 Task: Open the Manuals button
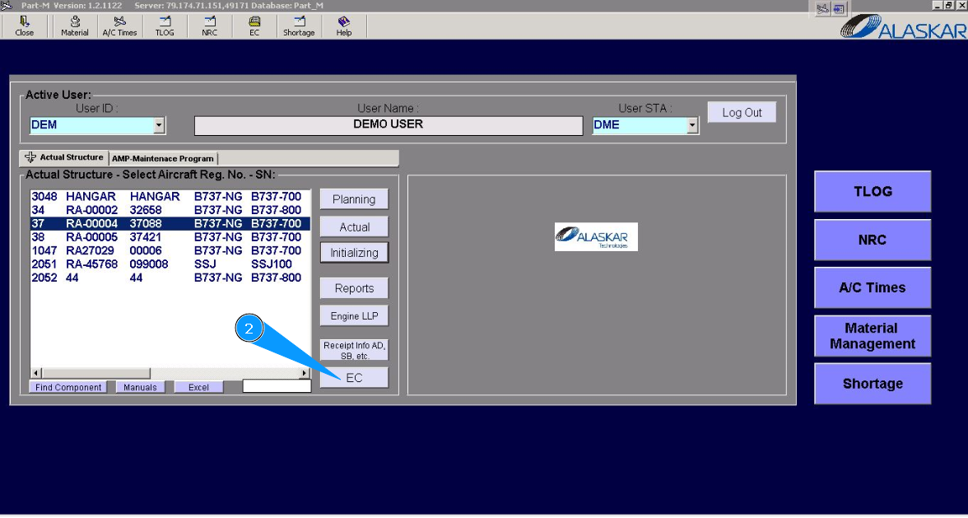click(x=140, y=387)
